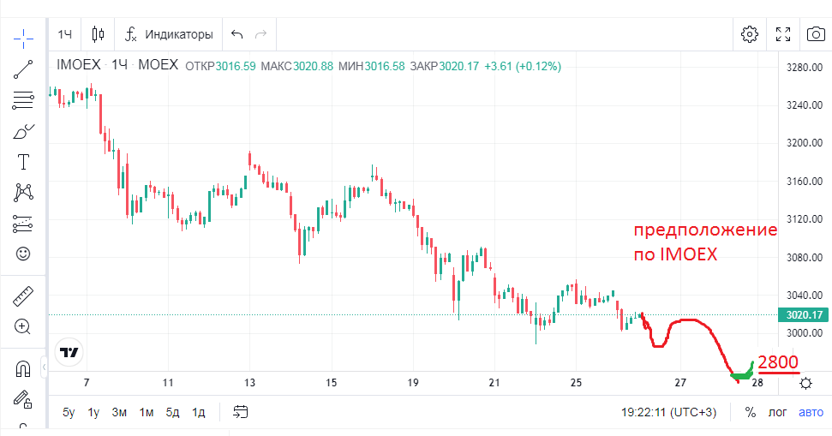Select the ruler measure tool
Screen dimensions: 832x436
(x=23, y=296)
